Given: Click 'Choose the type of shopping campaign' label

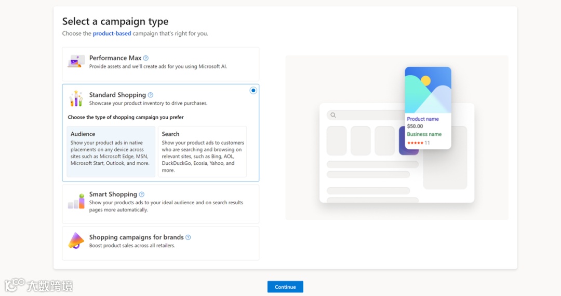Looking at the screenshot, I should pyautogui.click(x=126, y=117).
